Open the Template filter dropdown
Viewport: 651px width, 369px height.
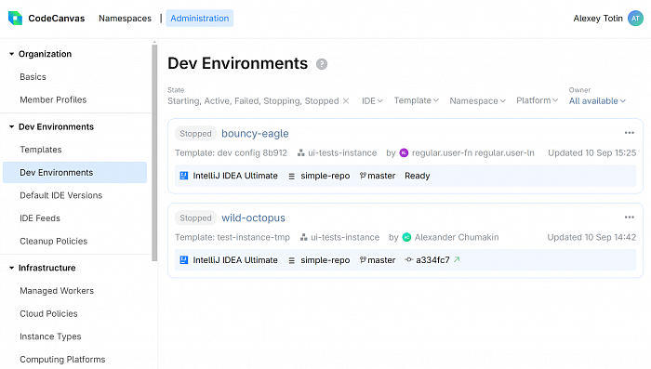pyautogui.click(x=417, y=100)
